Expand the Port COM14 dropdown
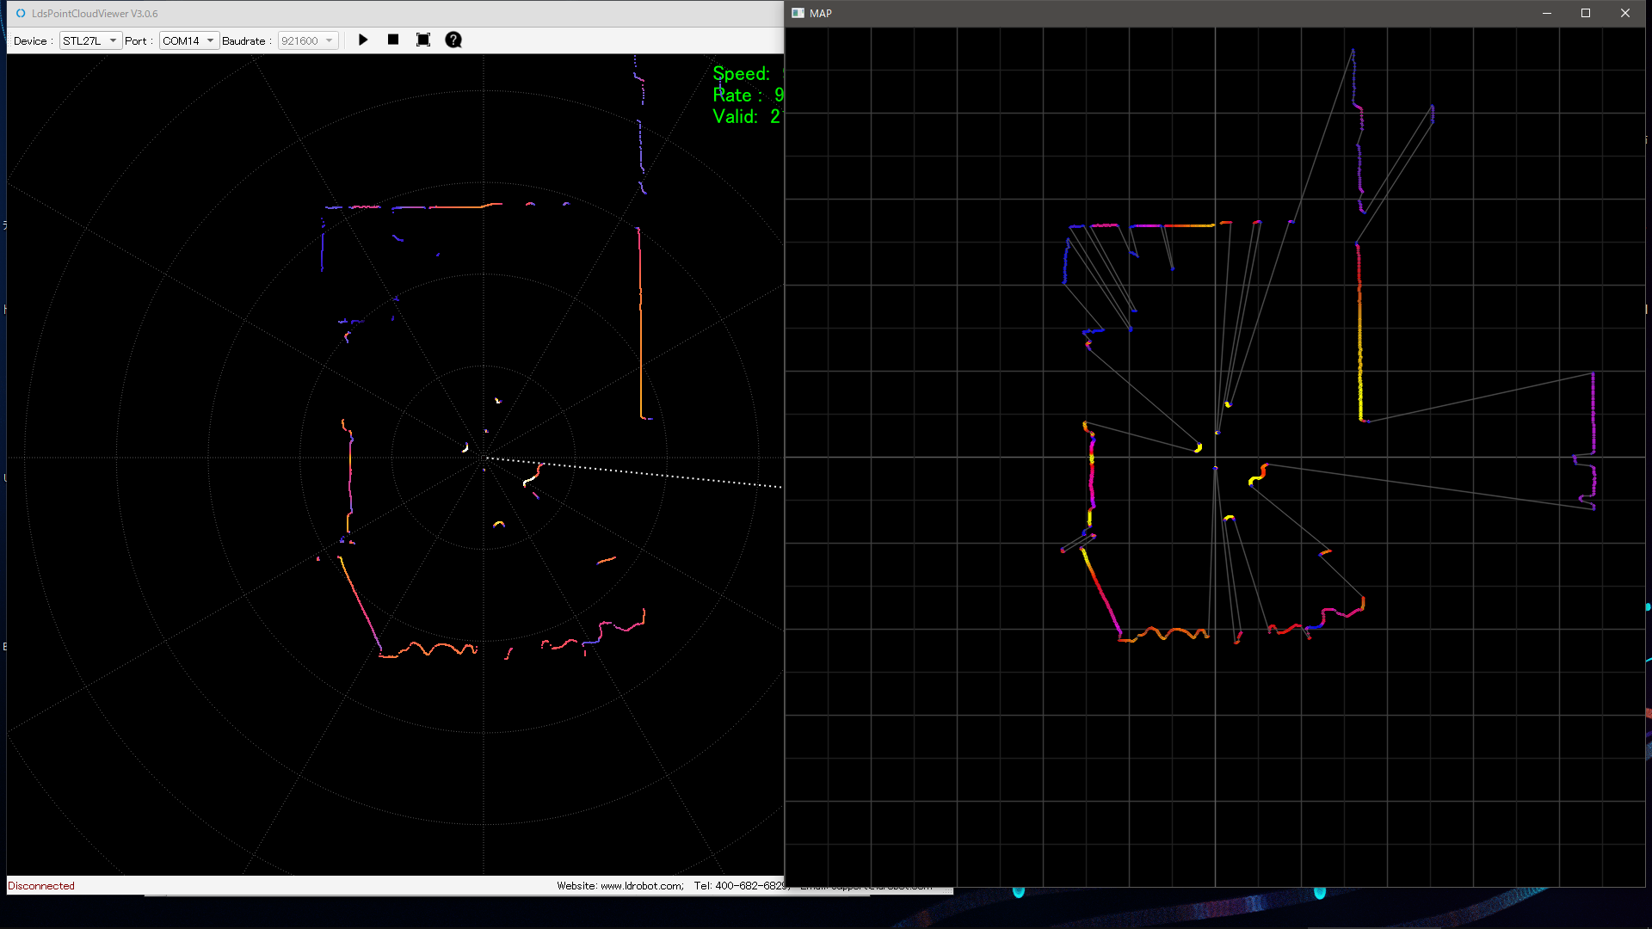This screenshot has height=929, width=1652. click(x=189, y=40)
